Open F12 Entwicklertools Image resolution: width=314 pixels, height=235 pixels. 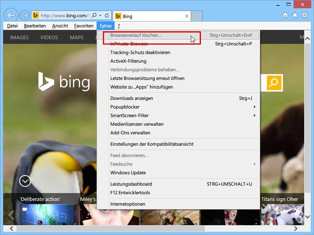[x=178, y=192]
